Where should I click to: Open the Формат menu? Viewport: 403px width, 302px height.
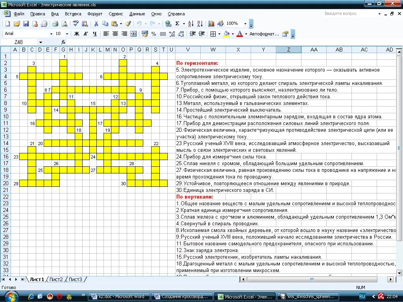coord(95,14)
